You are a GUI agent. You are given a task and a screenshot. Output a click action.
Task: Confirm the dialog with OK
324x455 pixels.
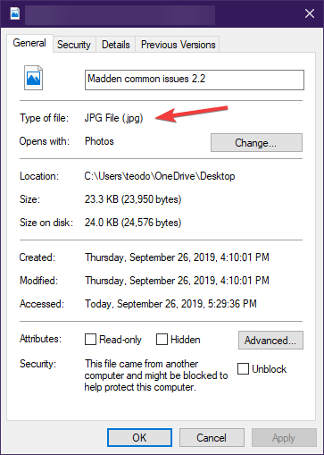pos(139,438)
